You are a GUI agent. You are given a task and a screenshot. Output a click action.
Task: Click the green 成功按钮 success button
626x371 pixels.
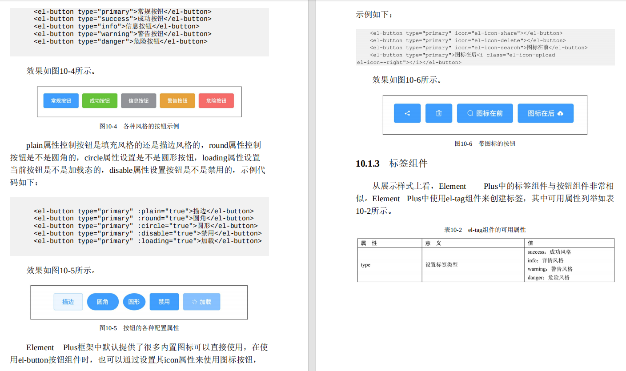(x=100, y=100)
